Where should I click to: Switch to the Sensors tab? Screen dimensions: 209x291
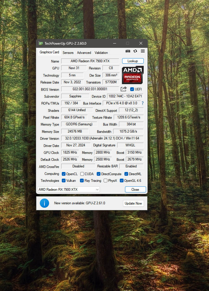point(68,53)
